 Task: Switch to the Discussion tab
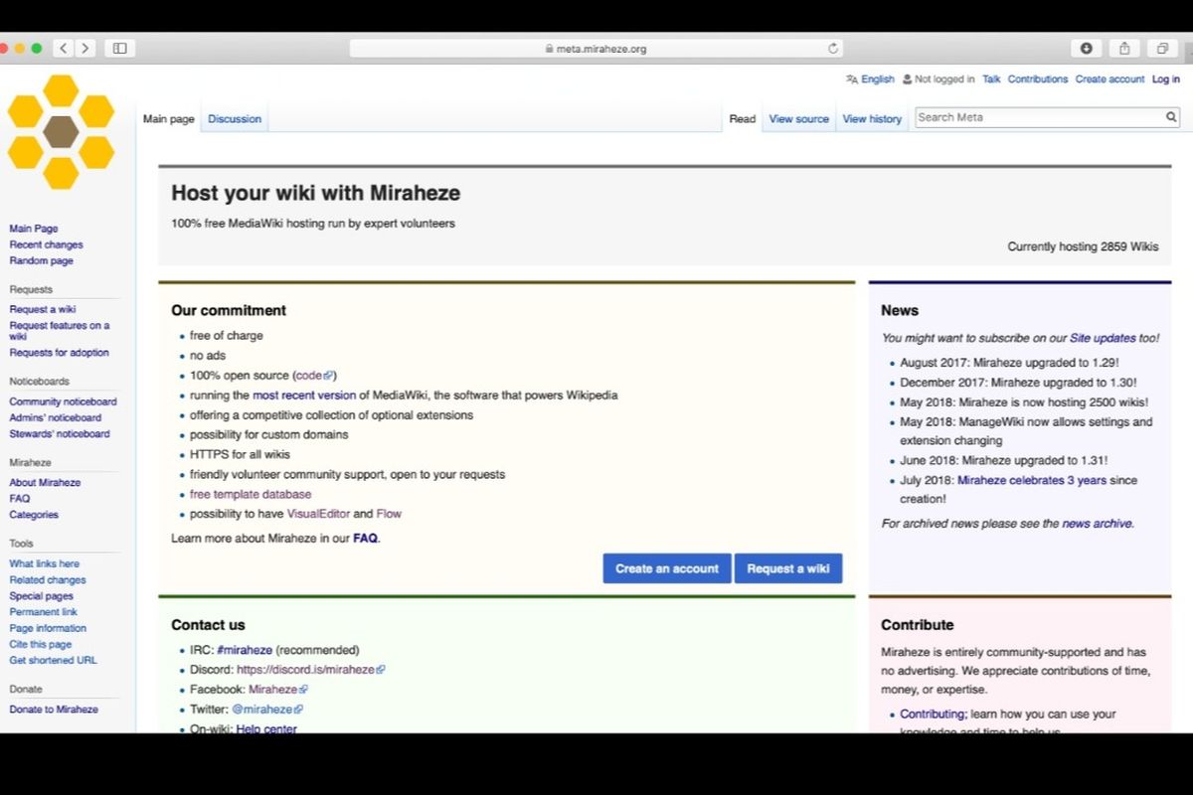(x=235, y=119)
